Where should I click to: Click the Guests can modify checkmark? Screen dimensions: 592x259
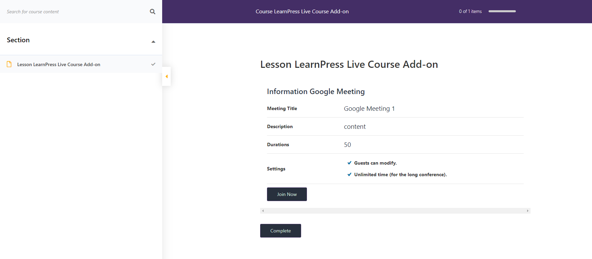(349, 163)
